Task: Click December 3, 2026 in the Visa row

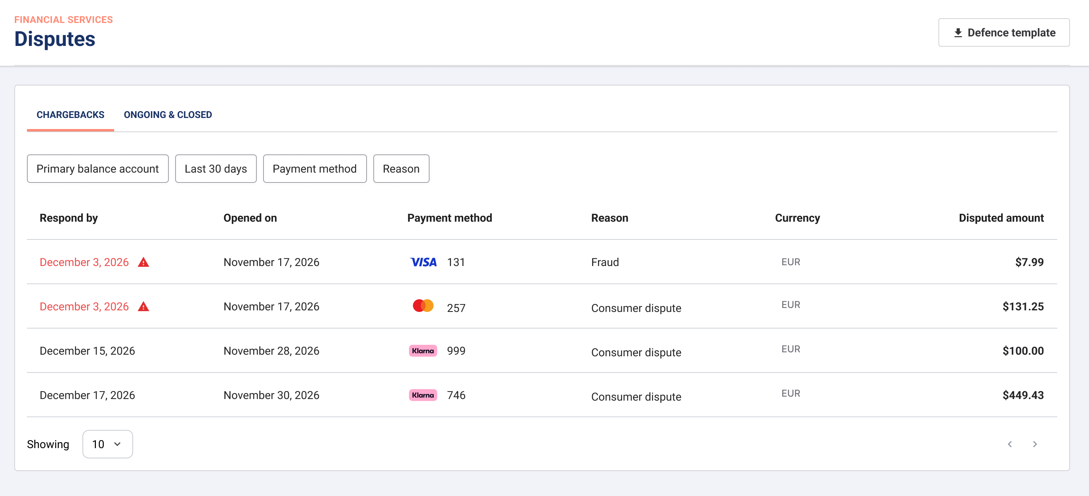Action: coord(84,262)
